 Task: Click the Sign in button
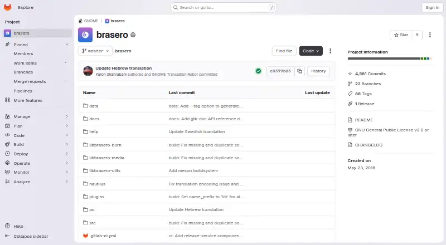(x=432, y=7)
